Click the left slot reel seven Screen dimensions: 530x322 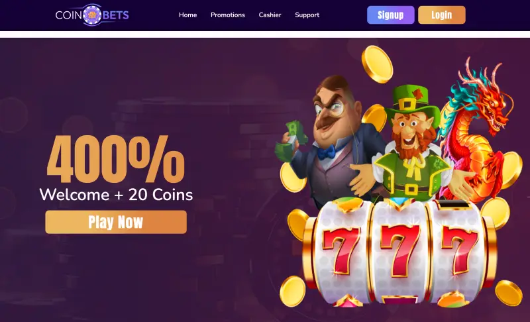341,250
